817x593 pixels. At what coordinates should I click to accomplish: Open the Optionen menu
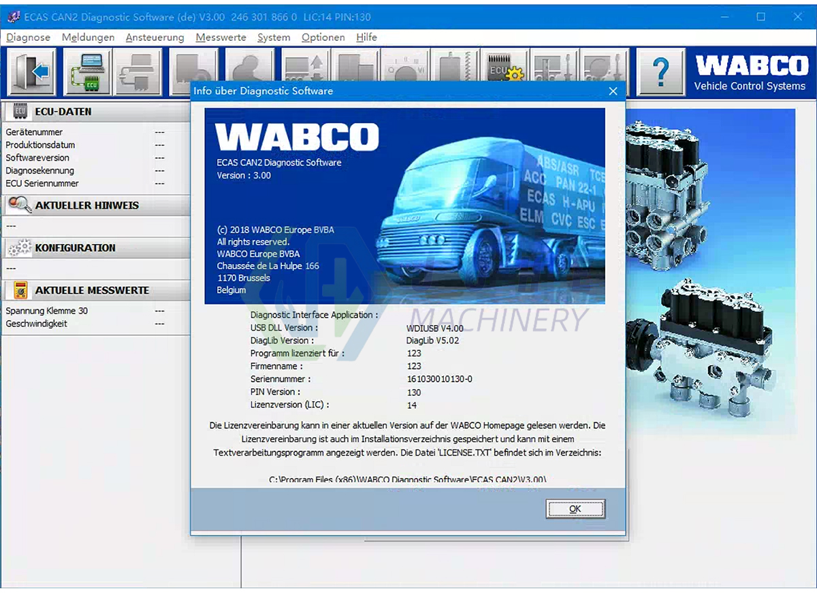(x=323, y=37)
